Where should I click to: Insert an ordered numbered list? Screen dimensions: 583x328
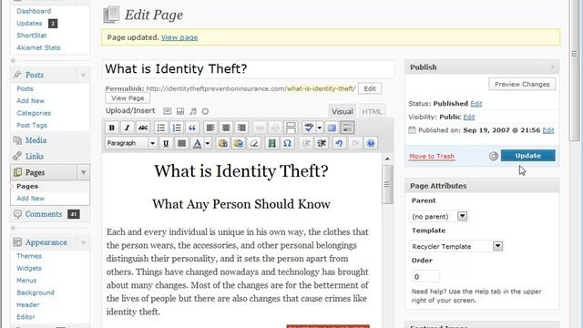[x=177, y=128]
